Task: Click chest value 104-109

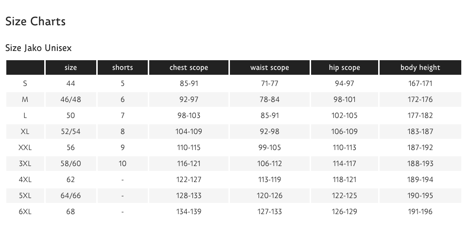Action: point(189,132)
